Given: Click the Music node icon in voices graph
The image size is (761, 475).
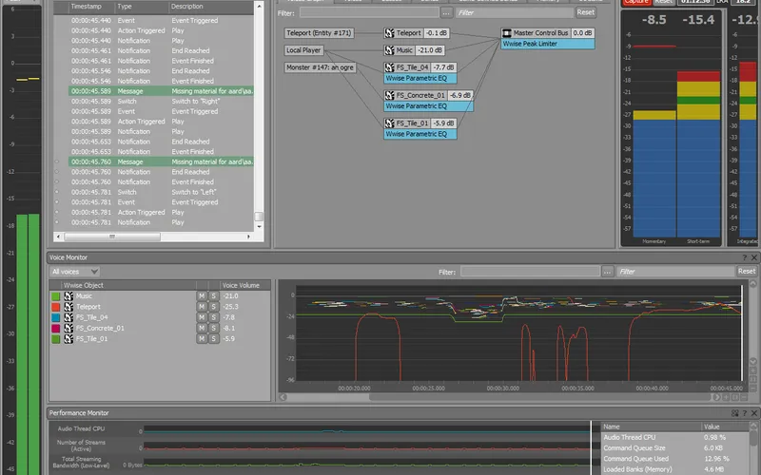Looking at the screenshot, I should coord(390,50).
